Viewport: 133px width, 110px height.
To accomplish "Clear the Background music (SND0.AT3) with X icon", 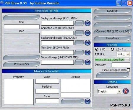I will point(87,43).
